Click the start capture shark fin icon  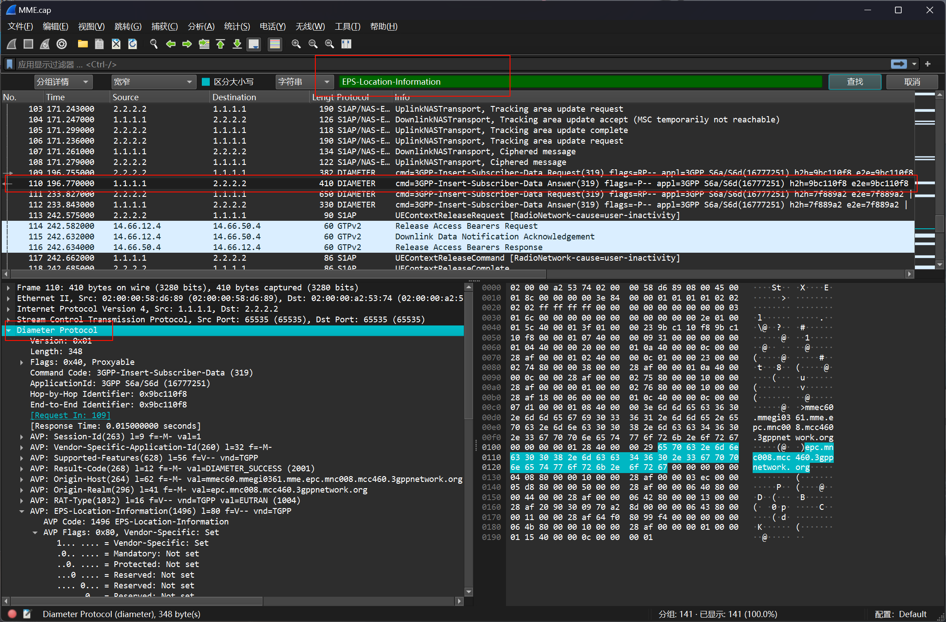(x=12, y=44)
